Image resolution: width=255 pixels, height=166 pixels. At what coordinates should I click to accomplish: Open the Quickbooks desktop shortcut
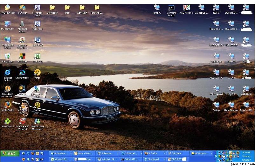point(246,89)
